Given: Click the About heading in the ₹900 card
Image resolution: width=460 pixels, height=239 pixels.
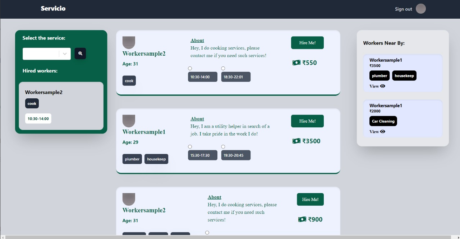Looking at the screenshot, I should point(215,197).
